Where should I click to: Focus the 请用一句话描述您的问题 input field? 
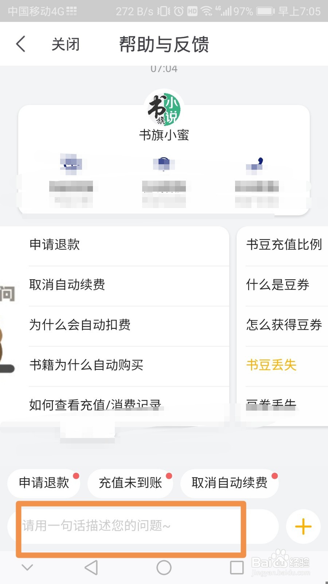click(x=131, y=526)
